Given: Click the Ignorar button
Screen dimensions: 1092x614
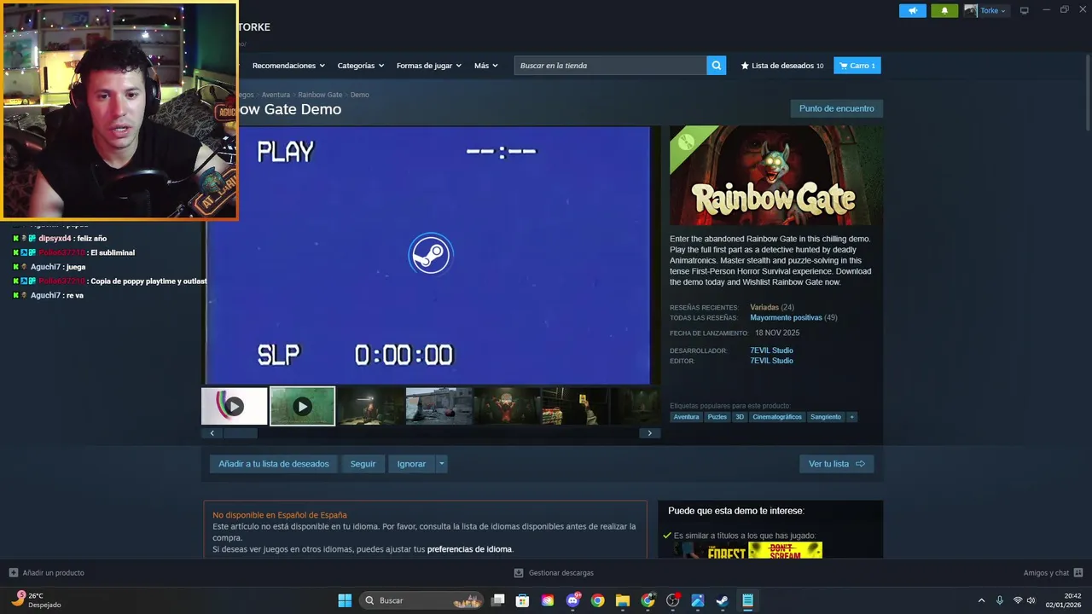Looking at the screenshot, I should click(411, 464).
